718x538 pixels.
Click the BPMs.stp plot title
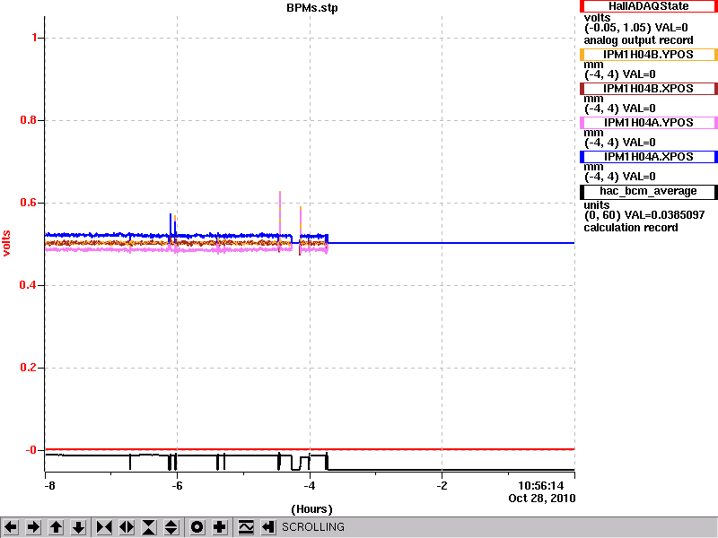click(x=311, y=8)
